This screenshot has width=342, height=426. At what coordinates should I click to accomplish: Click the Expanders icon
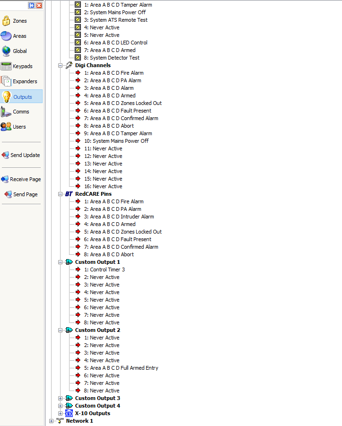pos(6,81)
